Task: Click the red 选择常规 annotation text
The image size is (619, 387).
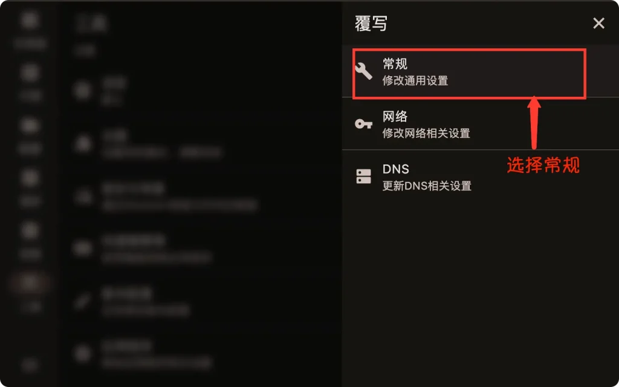Action: (x=543, y=165)
